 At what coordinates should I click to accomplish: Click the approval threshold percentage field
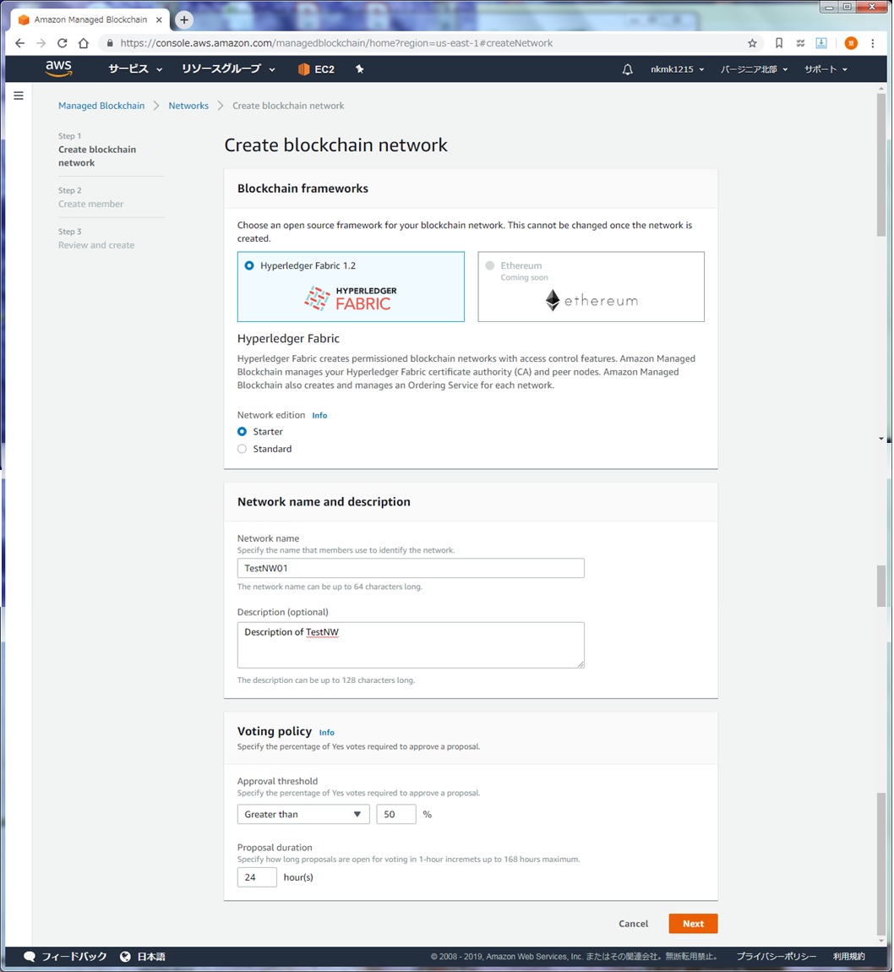click(x=396, y=814)
